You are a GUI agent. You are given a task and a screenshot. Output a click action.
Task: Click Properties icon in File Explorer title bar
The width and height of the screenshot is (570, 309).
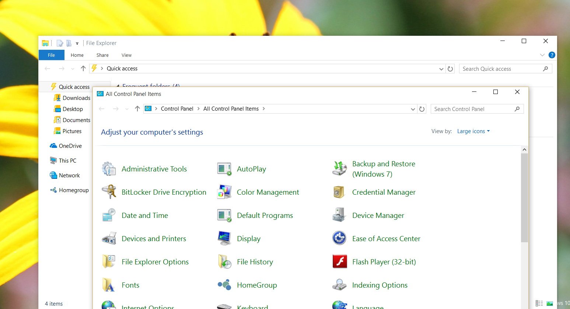click(x=60, y=43)
